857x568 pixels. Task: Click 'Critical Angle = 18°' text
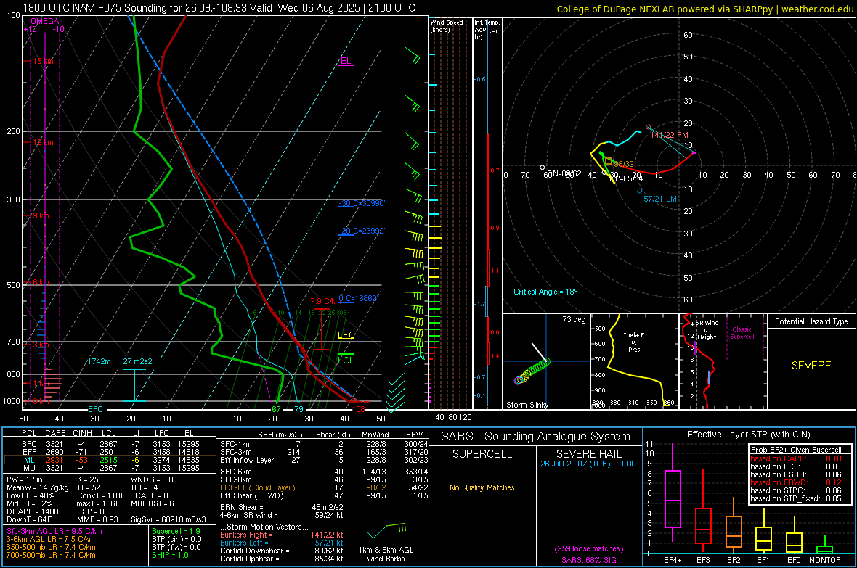pyautogui.click(x=545, y=292)
